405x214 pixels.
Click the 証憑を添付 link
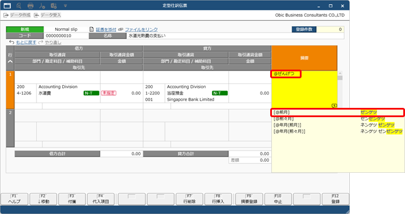pyautogui.click(x=106, y=30)
